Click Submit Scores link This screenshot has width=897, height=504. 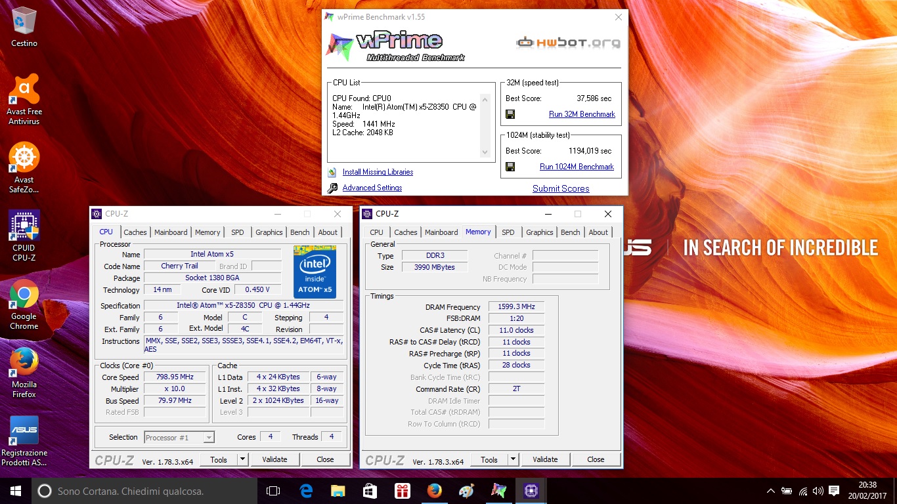pyautogui.click(x=561, y=188)
